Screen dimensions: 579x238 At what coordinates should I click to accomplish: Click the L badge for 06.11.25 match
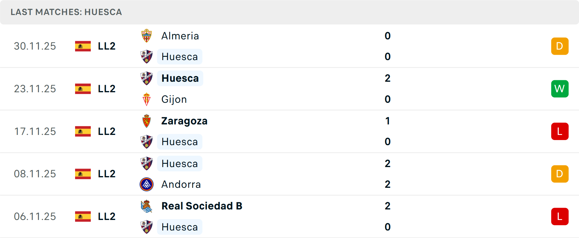(x=560, y=216)
